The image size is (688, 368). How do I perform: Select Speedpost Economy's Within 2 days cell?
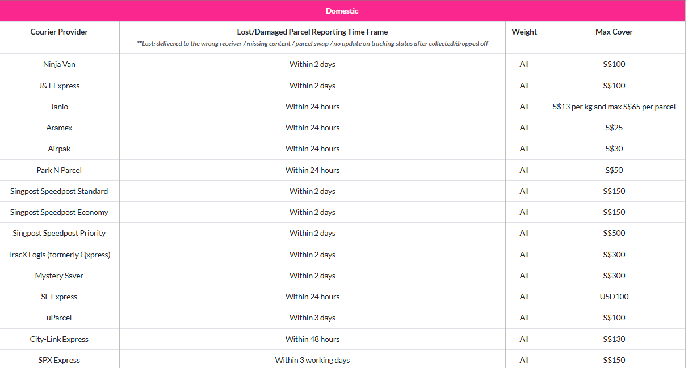tap(312, 212)
